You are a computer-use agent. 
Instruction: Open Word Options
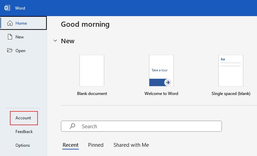pos(23,145)
